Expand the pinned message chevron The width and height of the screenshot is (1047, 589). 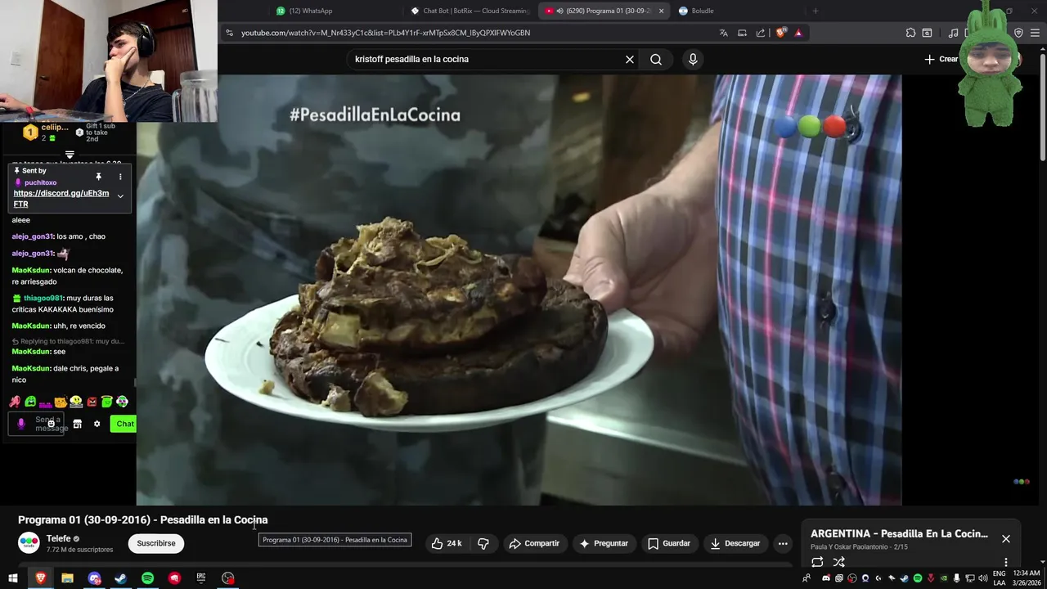pos(120,196)
